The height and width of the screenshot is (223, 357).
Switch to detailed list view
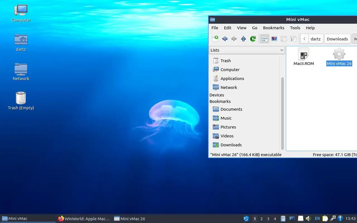click(293, 39)
